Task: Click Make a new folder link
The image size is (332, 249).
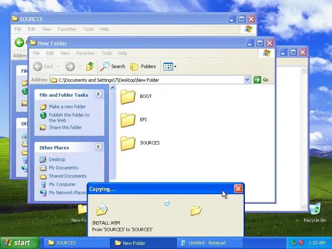Action: tap(67, 107)
